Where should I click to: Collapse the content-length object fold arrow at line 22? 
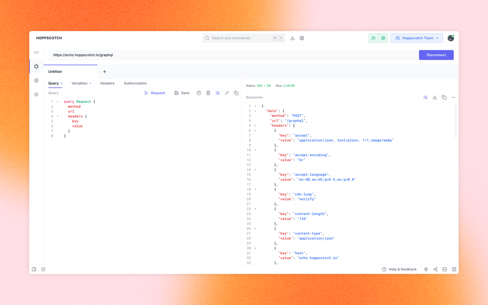click(255, 209)
